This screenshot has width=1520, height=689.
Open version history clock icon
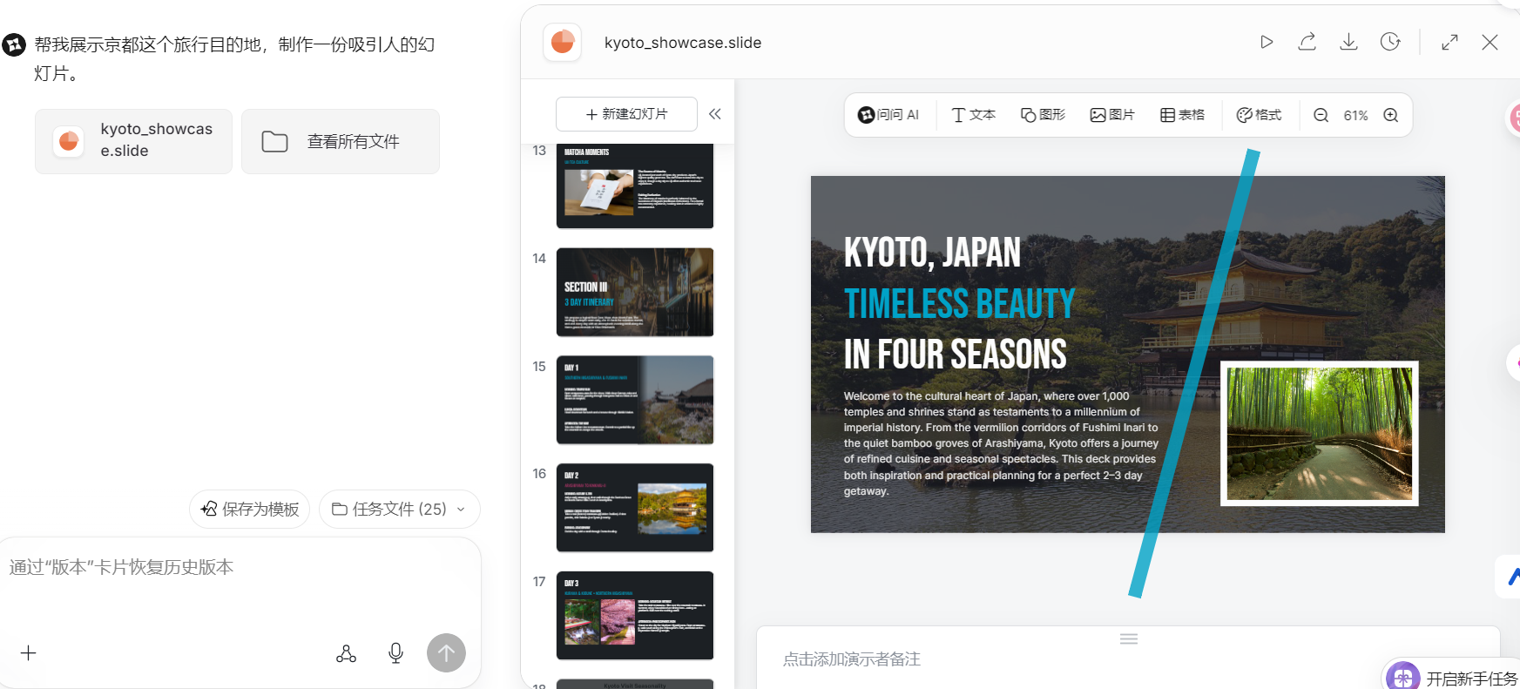tap(1390, 42)
